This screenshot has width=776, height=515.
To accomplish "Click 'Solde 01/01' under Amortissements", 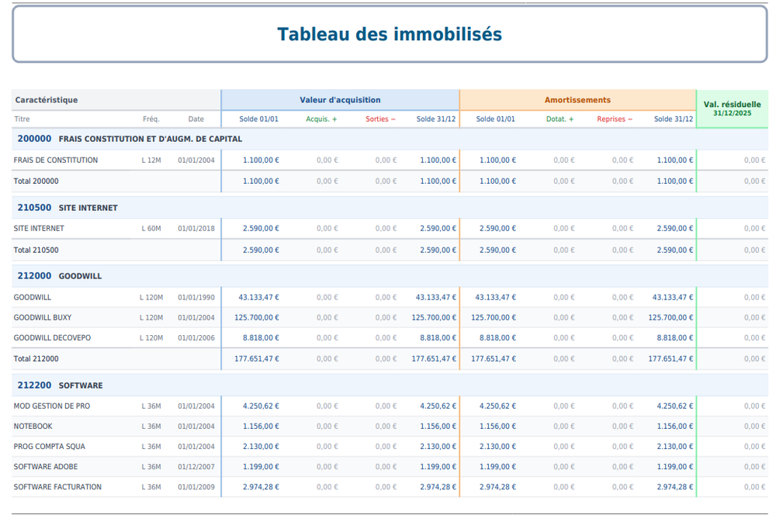I will click(x=495, y=119).
